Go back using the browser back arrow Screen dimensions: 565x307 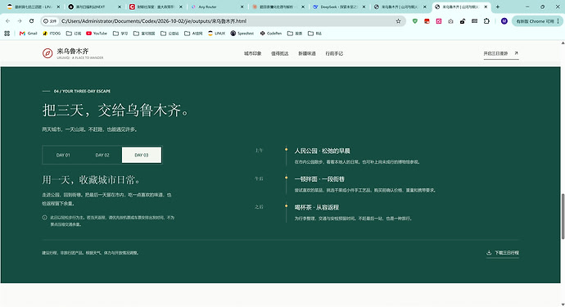(7, 21)
